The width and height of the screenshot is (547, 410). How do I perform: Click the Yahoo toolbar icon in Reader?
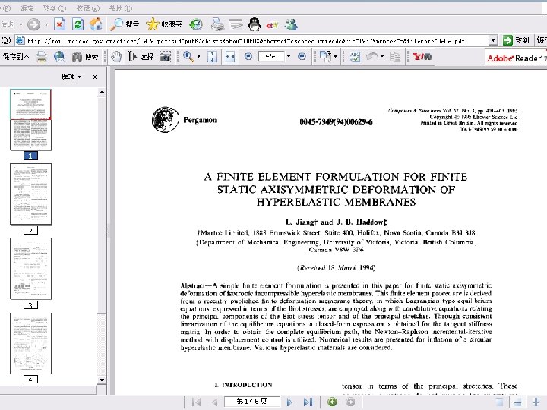coord(422,56)
